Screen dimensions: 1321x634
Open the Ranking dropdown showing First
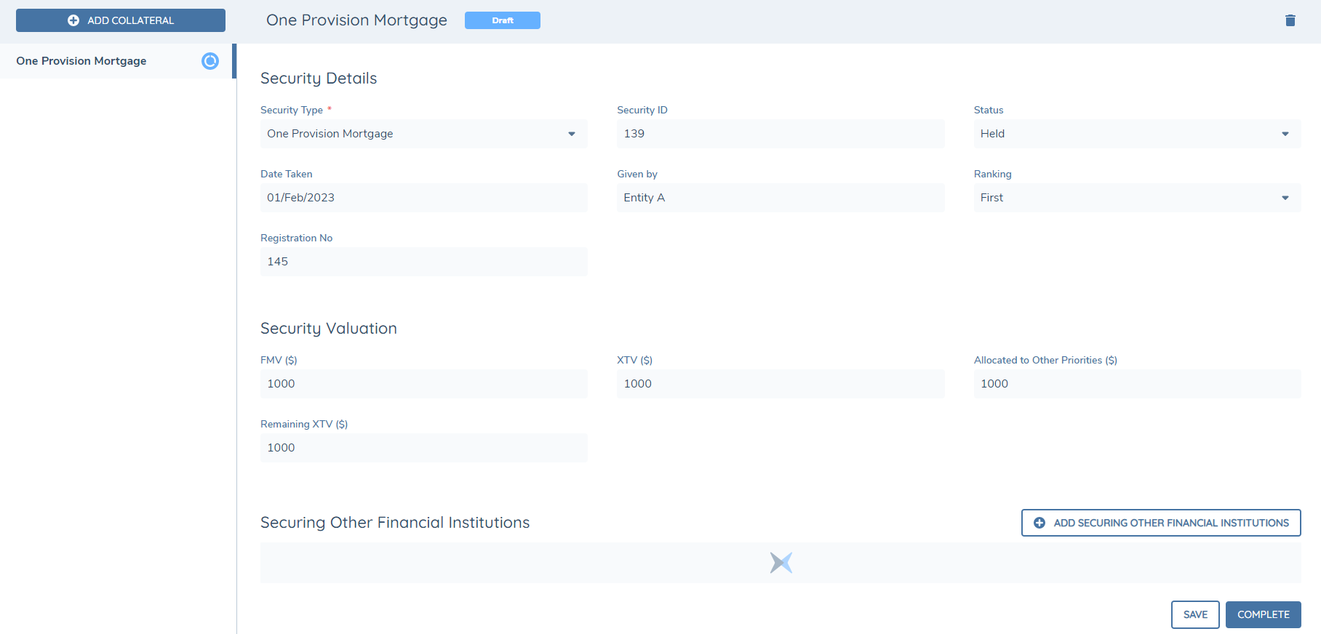[x=1136, y=198]
